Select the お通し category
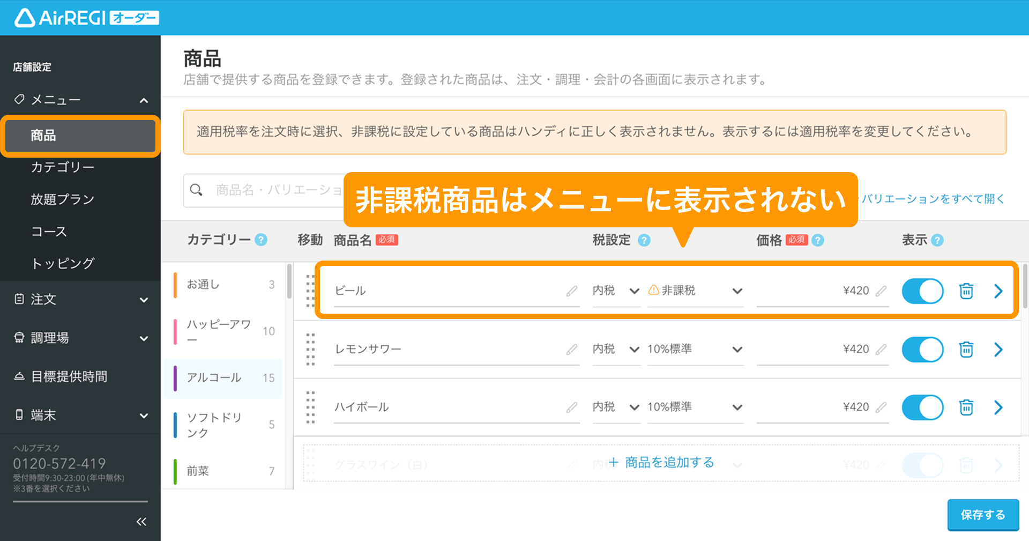 tap(224, 284)
